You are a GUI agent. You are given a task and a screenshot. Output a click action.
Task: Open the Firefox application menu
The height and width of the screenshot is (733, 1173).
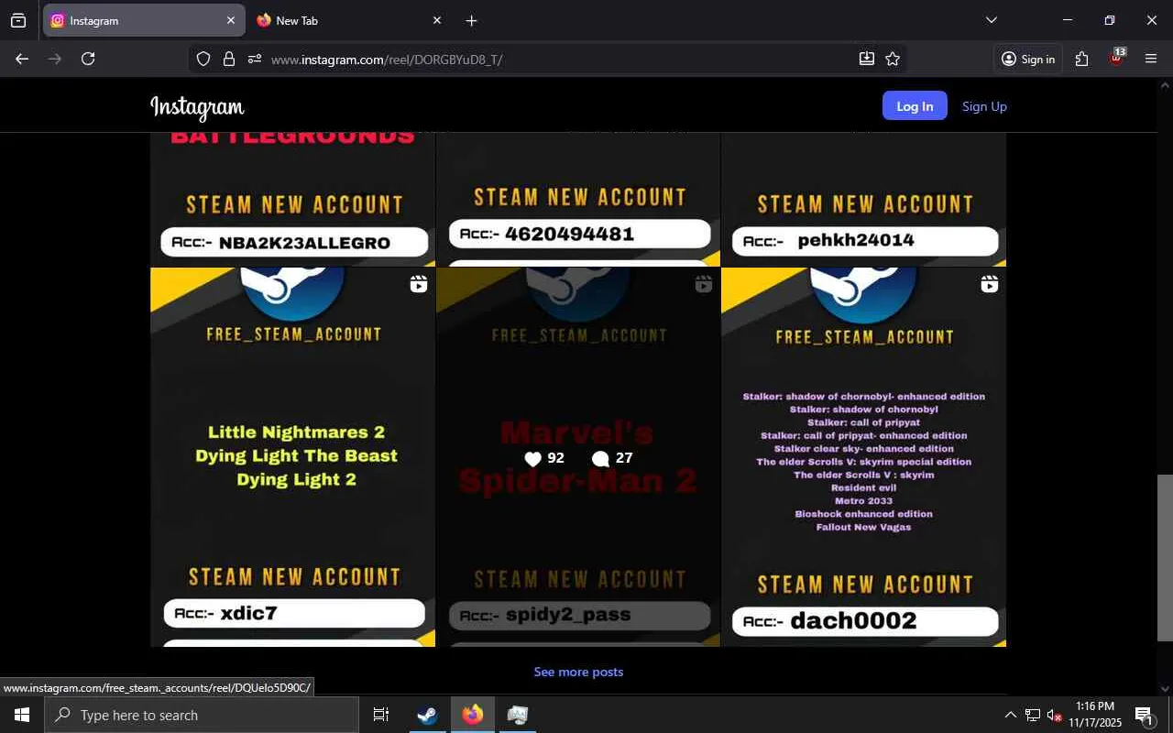click(1151, 59)
